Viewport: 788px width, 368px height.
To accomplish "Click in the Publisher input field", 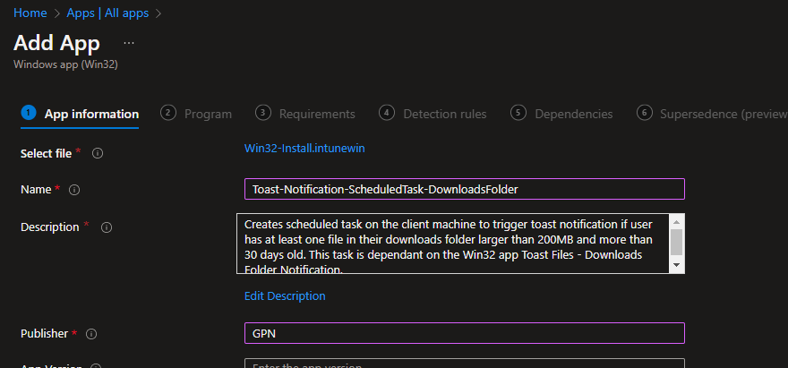I will pos(464,333).
